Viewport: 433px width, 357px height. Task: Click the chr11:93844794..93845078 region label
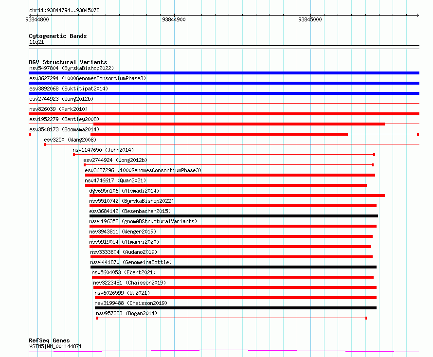click(64, 10)
